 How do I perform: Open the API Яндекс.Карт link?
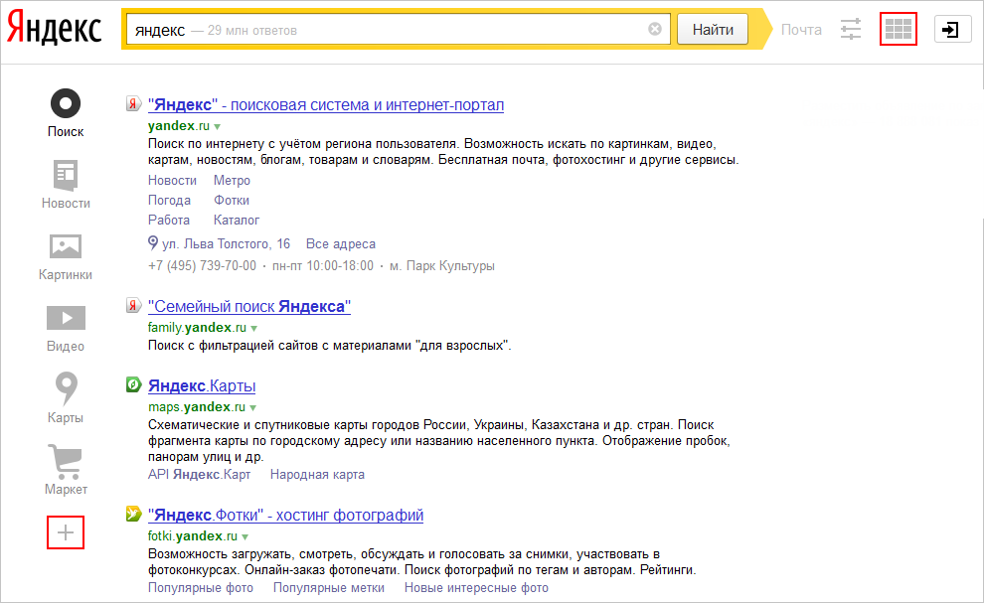click(199, 475)
